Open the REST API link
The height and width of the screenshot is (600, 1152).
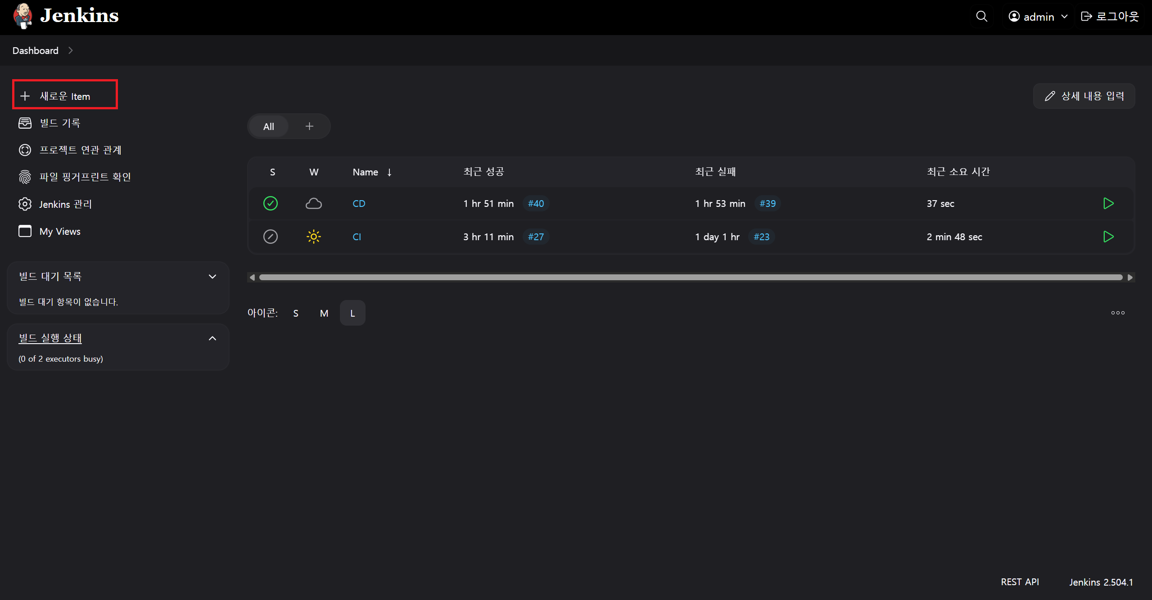click(1020, 582)
